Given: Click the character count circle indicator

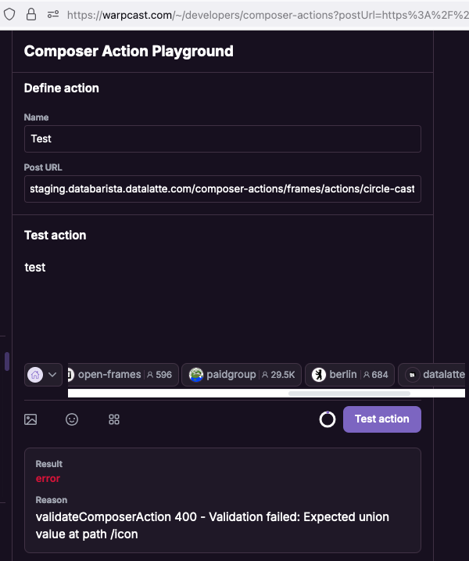Looking at the screenshot, I should (x=327, y=419).
